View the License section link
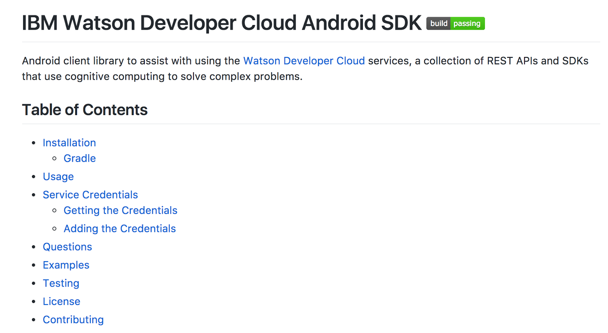 (x=62, y=301)
